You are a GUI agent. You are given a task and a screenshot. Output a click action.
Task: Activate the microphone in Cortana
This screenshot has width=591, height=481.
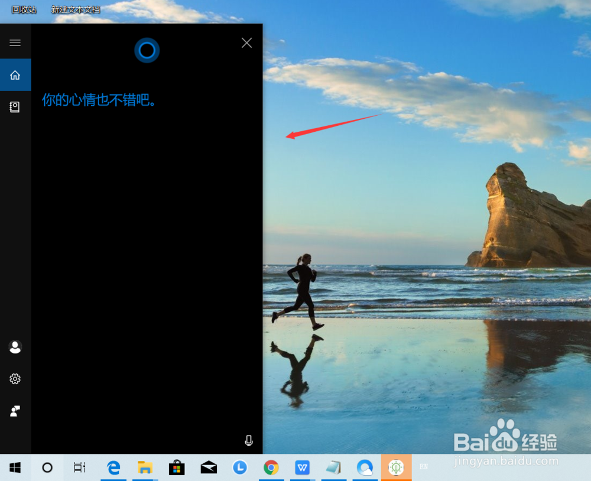point(249,440)
